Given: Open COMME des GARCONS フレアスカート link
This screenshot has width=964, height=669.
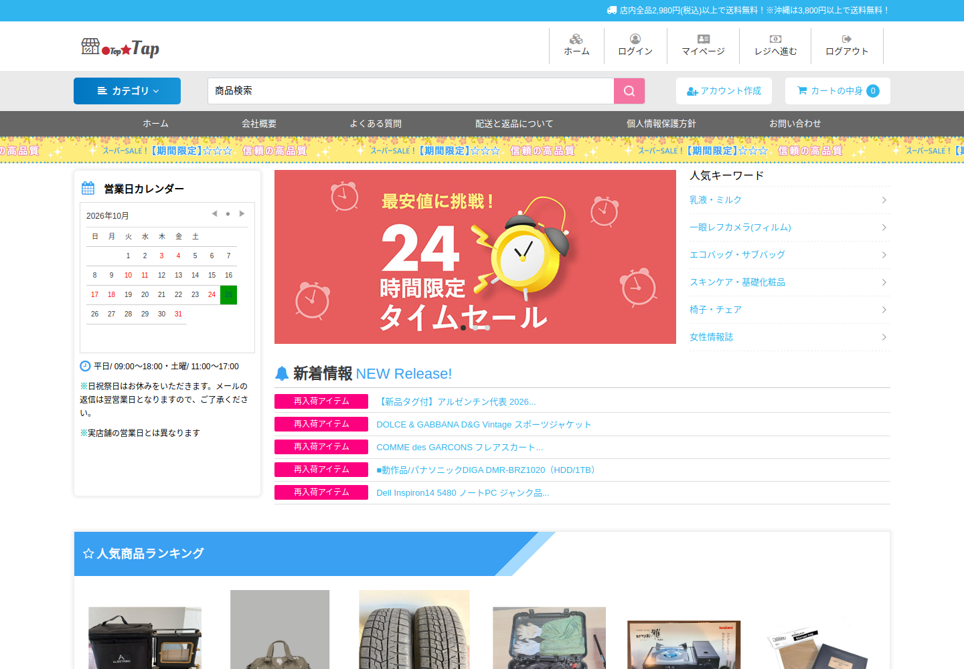Looking at the screenshot, I should (x=460, y=448).
